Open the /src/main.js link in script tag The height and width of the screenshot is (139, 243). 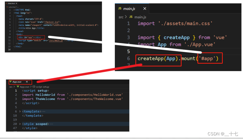point(56,40)
